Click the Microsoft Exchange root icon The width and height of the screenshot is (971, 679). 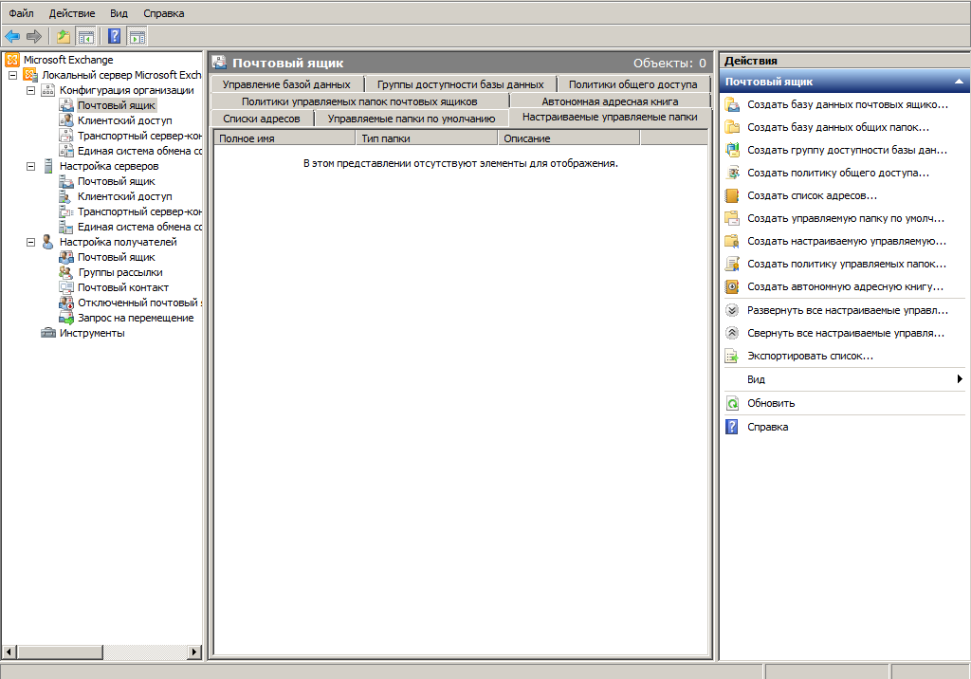pos(12,60)
